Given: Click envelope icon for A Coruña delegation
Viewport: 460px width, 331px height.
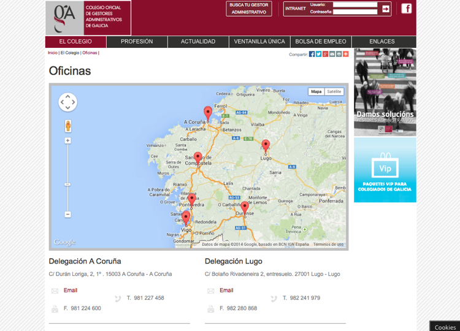Looking at the screenshot, I should coord(55,291).
